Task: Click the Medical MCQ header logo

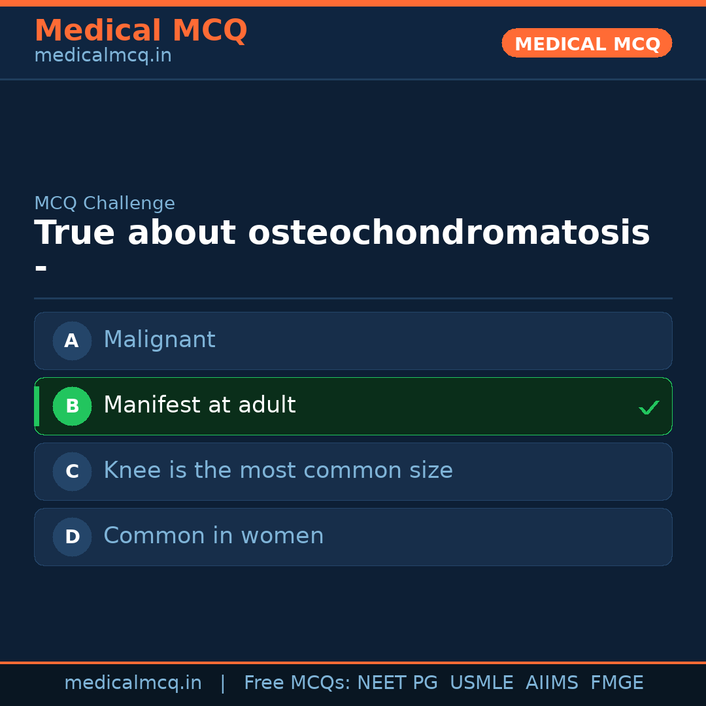Action: coord(141,30)
